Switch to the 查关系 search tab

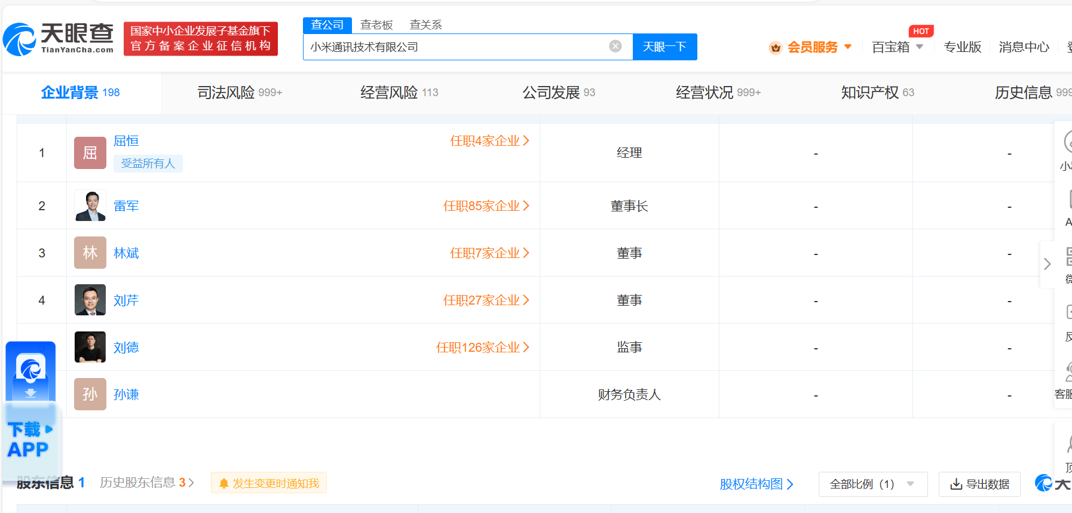(x=425, y=24)
